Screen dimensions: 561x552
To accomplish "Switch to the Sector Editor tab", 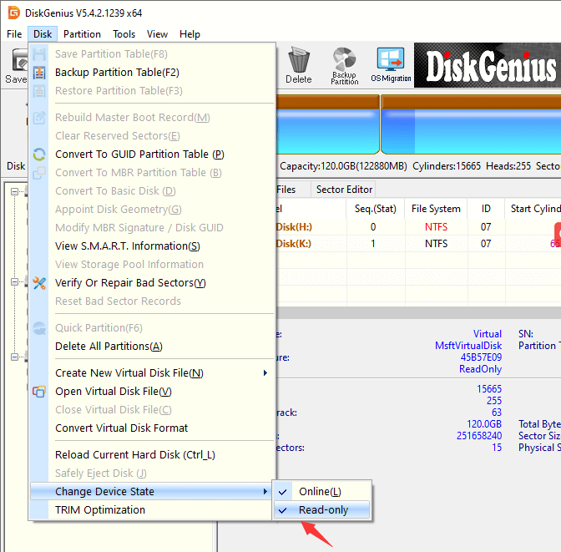I will pos(344,190).
